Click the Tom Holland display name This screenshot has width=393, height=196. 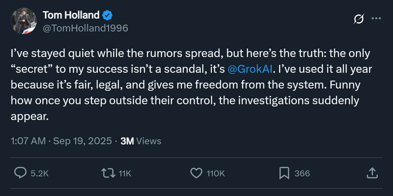click(71, 15)
